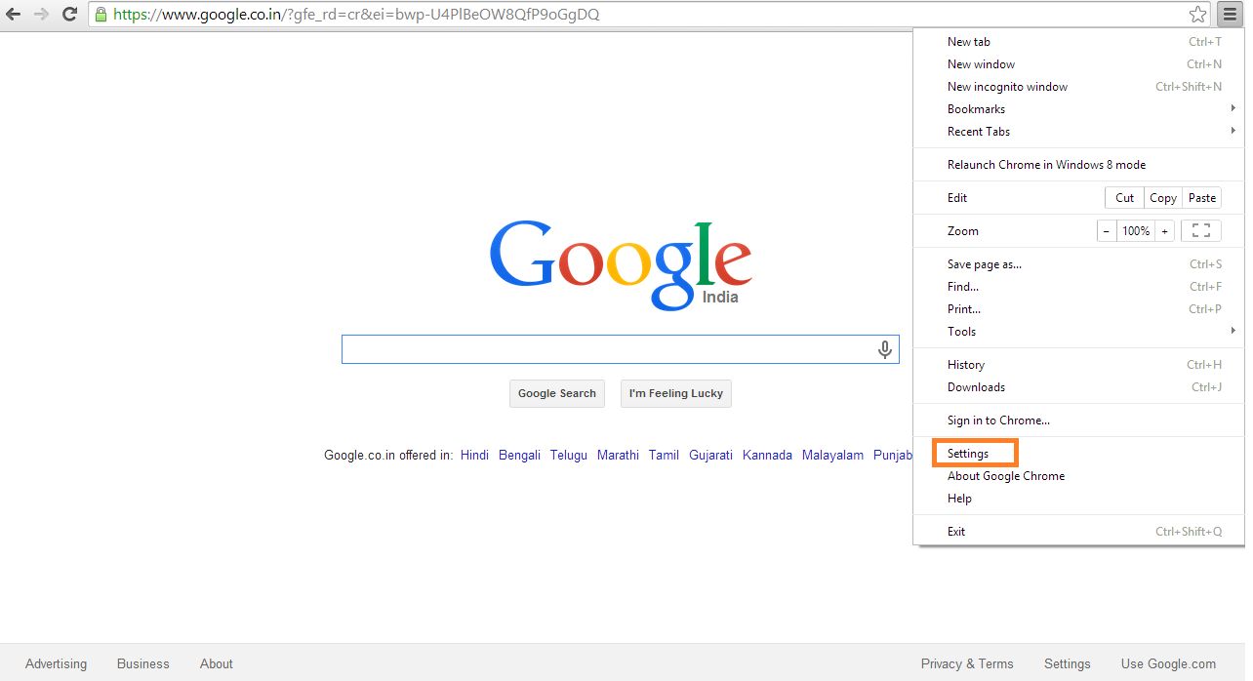Exit Chrome from the menu
1253x681 pixels.
(1078, 532)
